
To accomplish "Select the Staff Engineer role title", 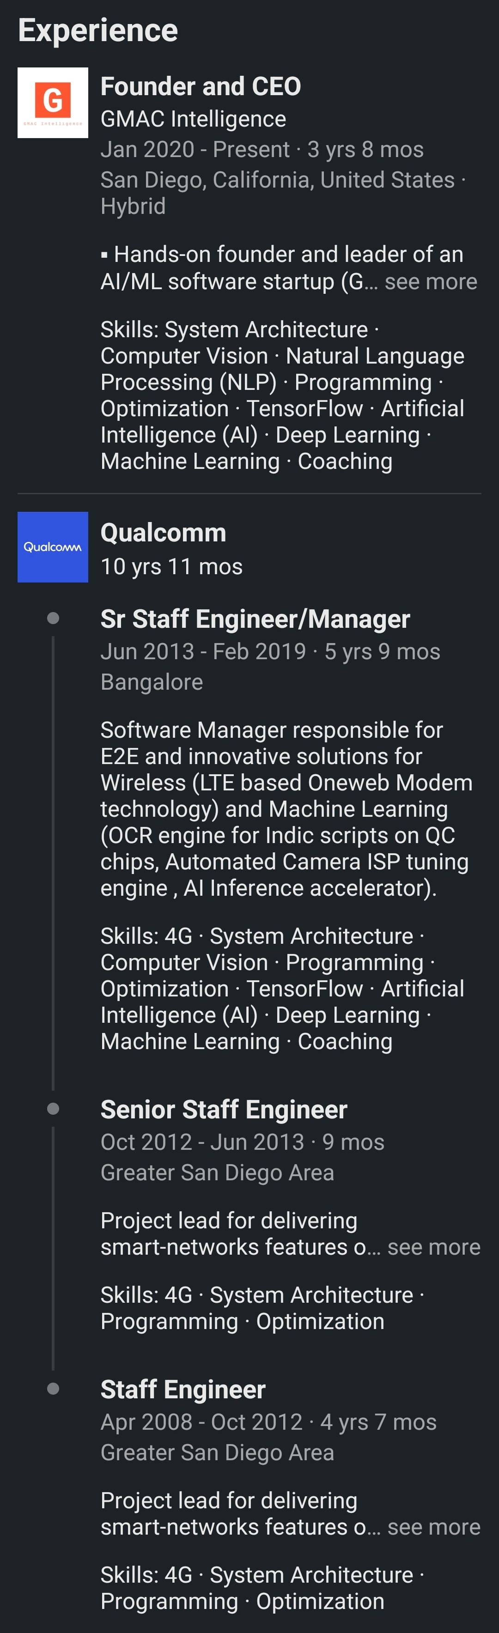I will pos(183,1390).
